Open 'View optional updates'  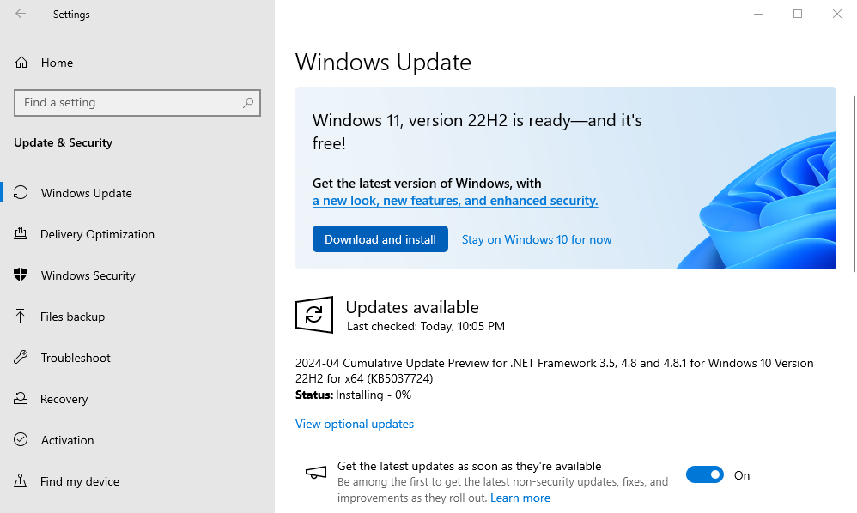point(354,424)
